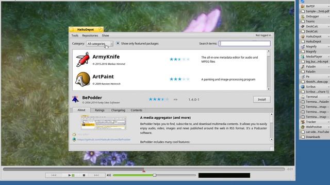Image resolution: width=330 pixels, height=185 pixels.
Task: Click the ArmyKnife star rating
Action: pos(179,60)
